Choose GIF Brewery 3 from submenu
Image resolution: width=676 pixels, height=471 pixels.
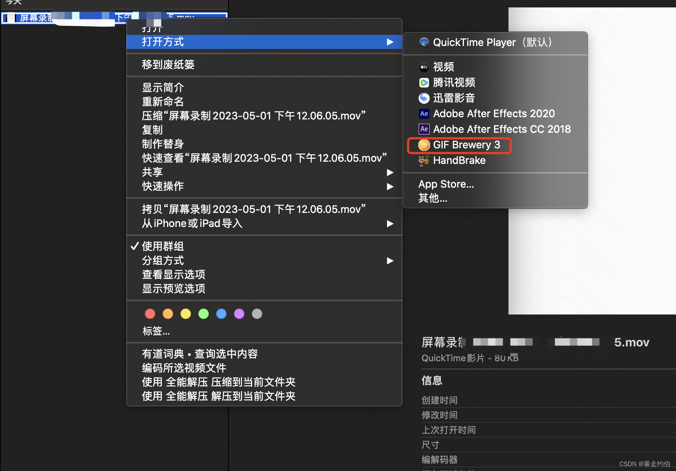495,145
